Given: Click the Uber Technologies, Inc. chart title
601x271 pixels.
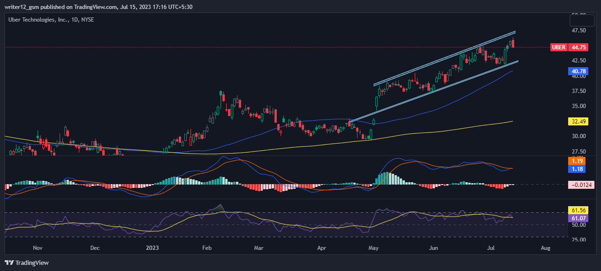Looking at the screenshot, I should (x=52, y=20).
